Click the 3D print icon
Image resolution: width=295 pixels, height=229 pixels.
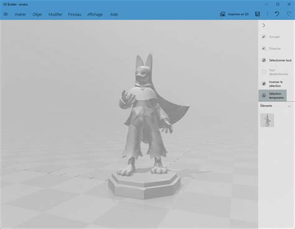pos(222,14)
